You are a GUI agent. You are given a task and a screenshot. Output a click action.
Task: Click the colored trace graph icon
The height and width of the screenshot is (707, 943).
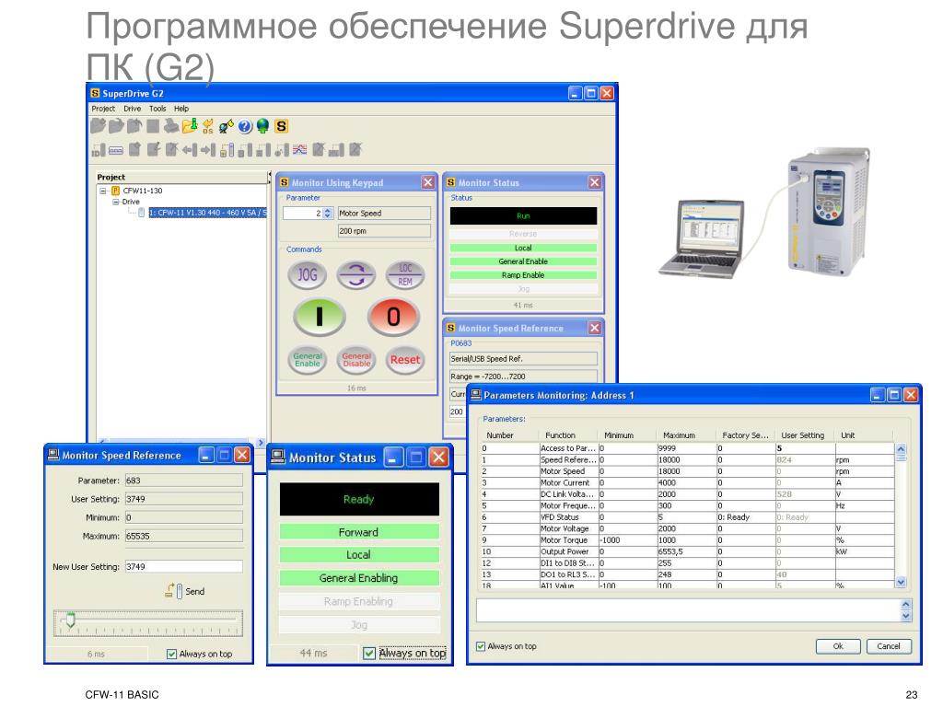(x=299, y=150)
